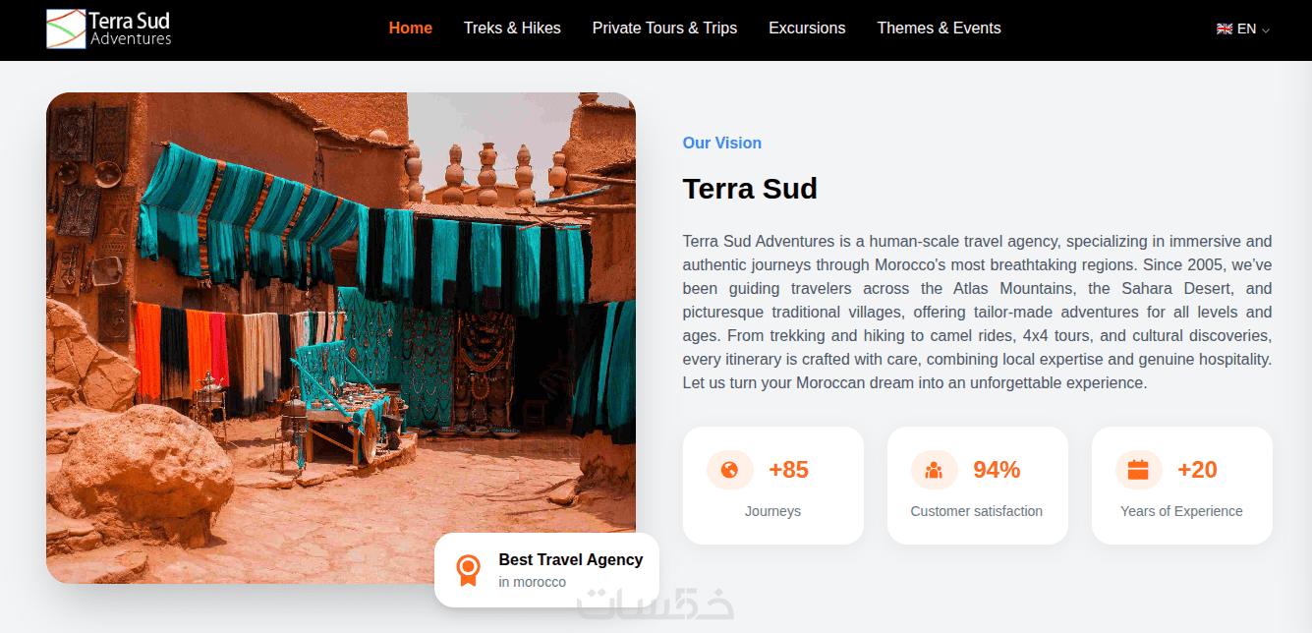The width and height of the screenshot is (1312, 633).
Task: Click the Best Travel Agency badge
Action: [546, 570]
